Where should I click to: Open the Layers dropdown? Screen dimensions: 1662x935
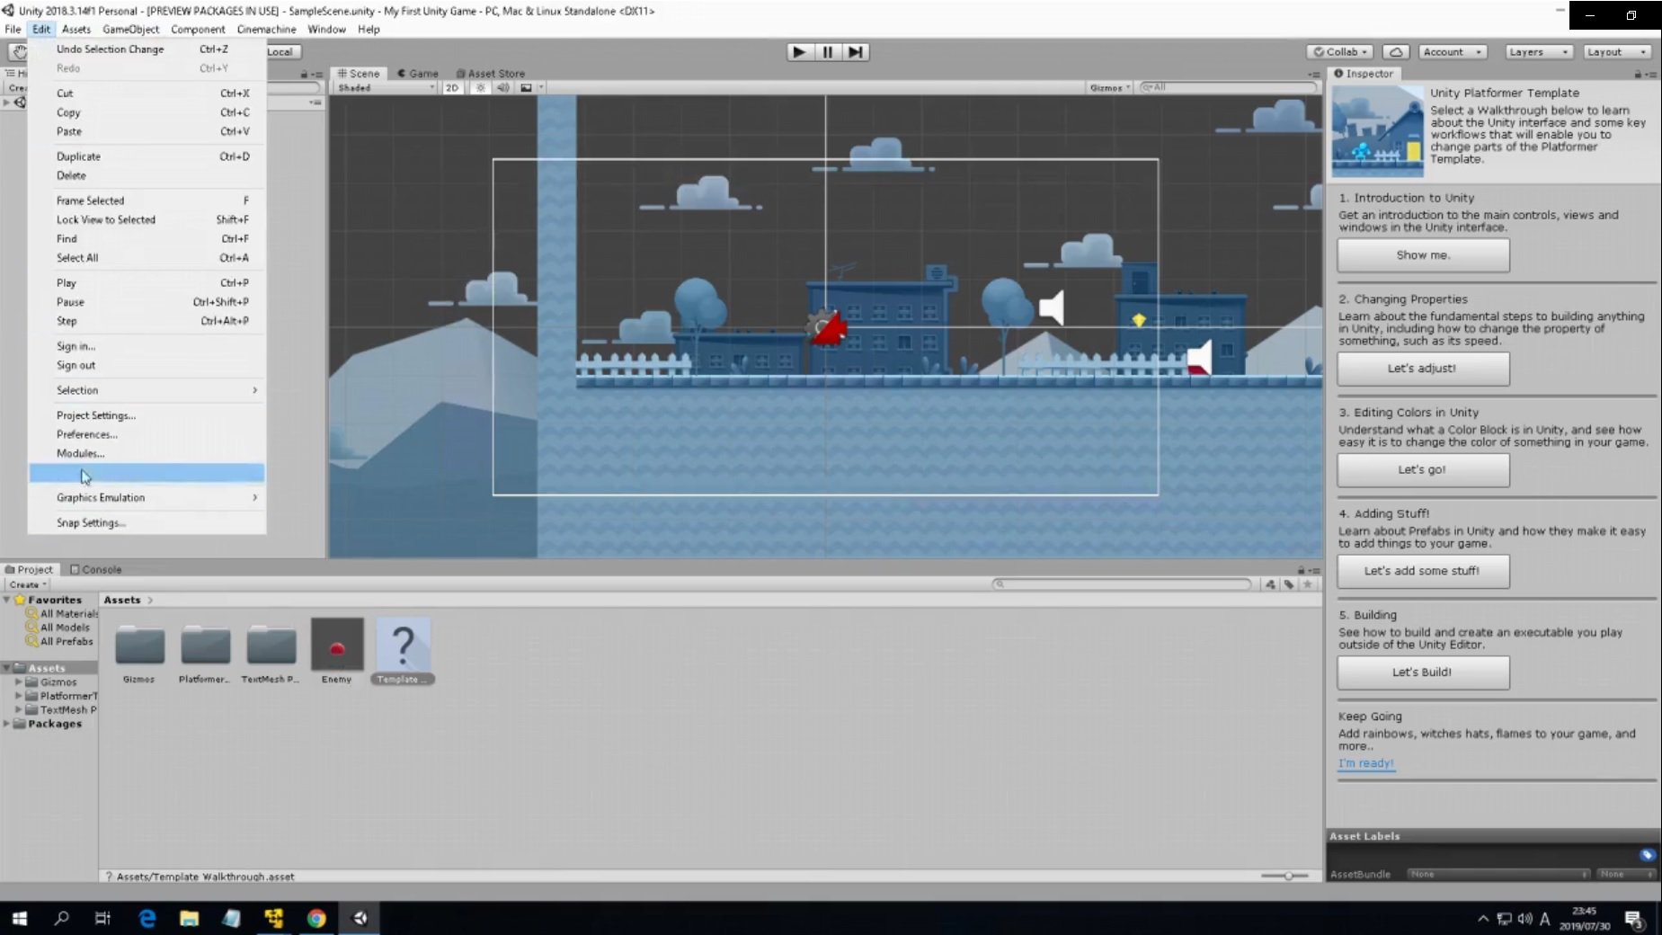[1539, 52]
